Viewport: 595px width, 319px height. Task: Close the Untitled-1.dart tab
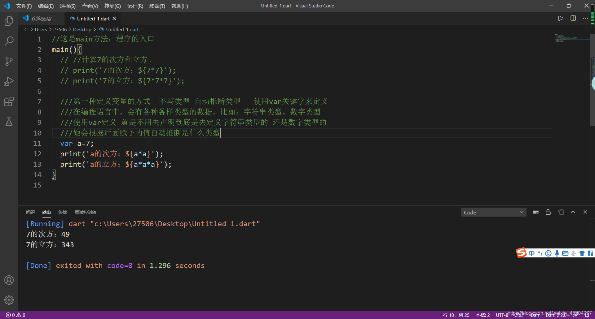point(114,19)
